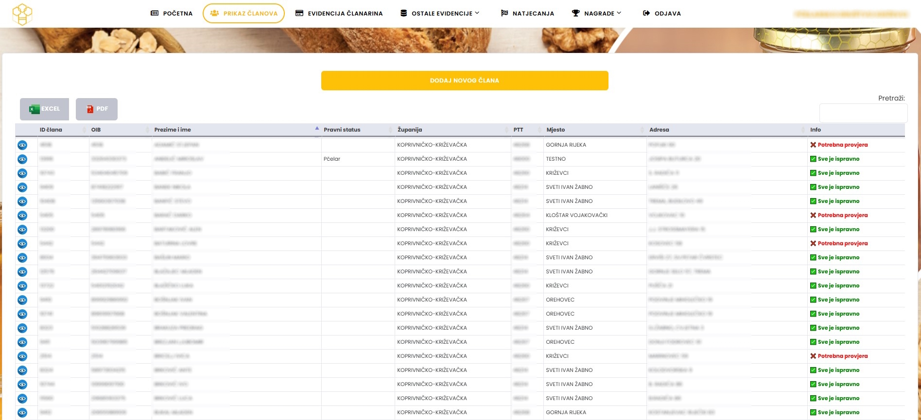Image resolution: width=921 pixels, height=420 pixels.
Task: Click green check status icon in Testno row
Action: [813, 159]
